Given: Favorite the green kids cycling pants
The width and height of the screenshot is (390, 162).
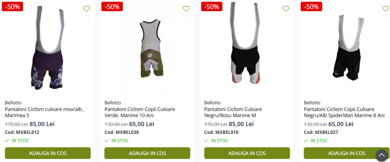Looking at the screenshot, I should pyautogui.click(x=186, y=9).
